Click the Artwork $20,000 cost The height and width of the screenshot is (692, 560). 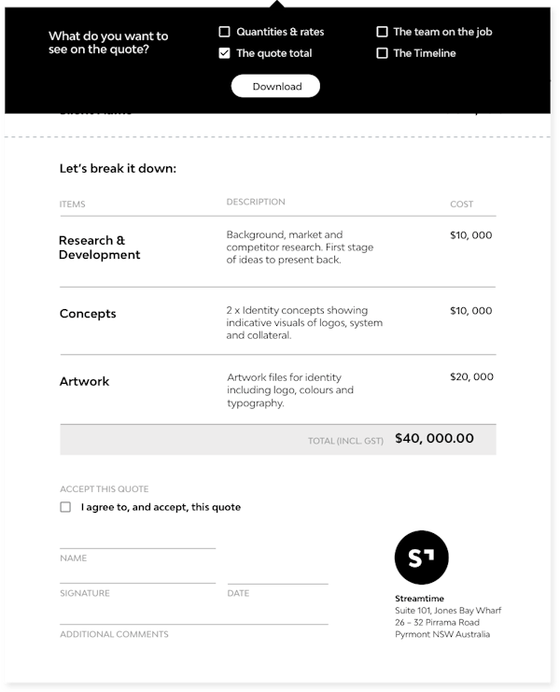(x=471, y=377)
